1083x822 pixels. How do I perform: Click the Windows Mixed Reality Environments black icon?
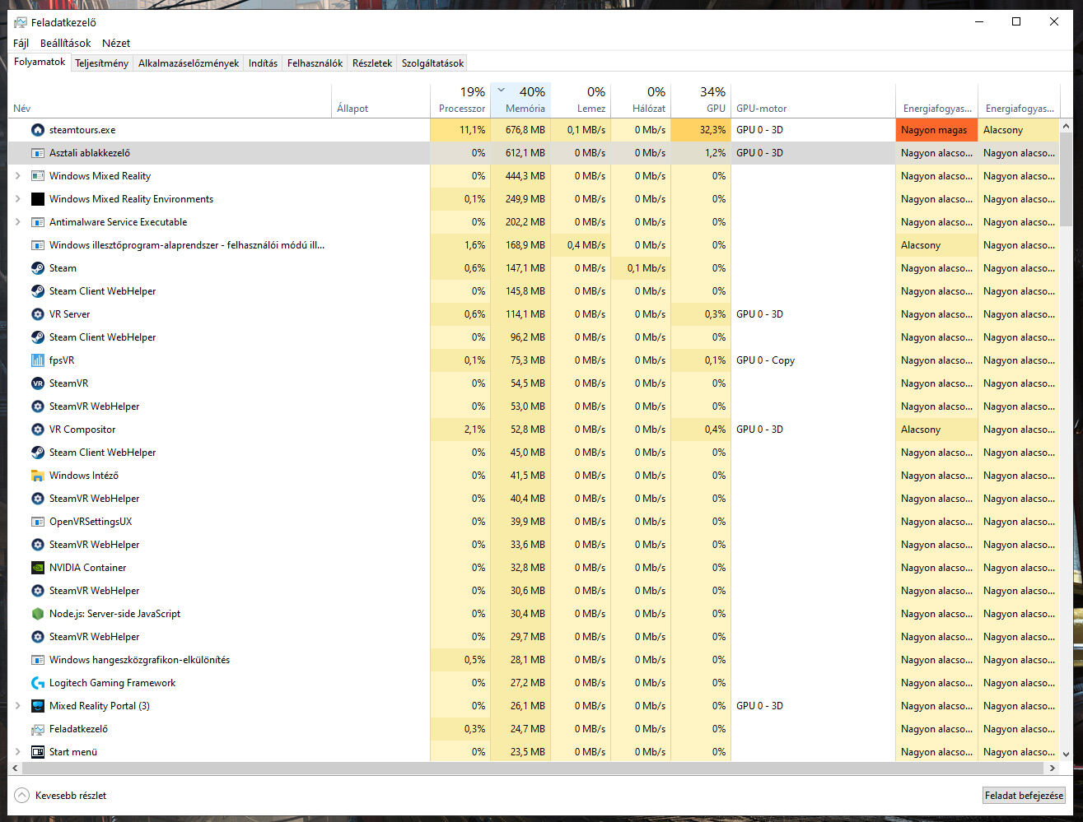37,199
